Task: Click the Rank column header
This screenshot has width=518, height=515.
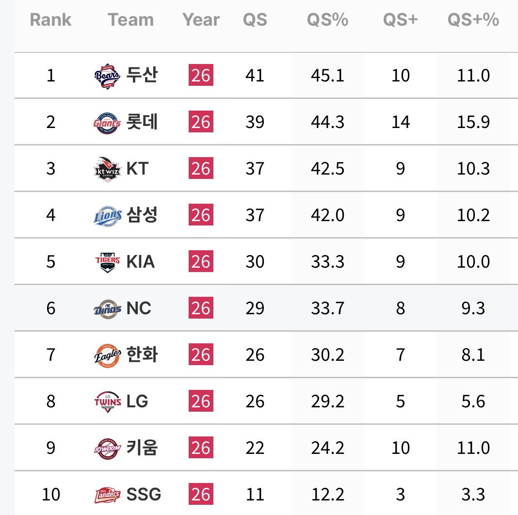Action: pyautogui.click(x=50, y=20)
